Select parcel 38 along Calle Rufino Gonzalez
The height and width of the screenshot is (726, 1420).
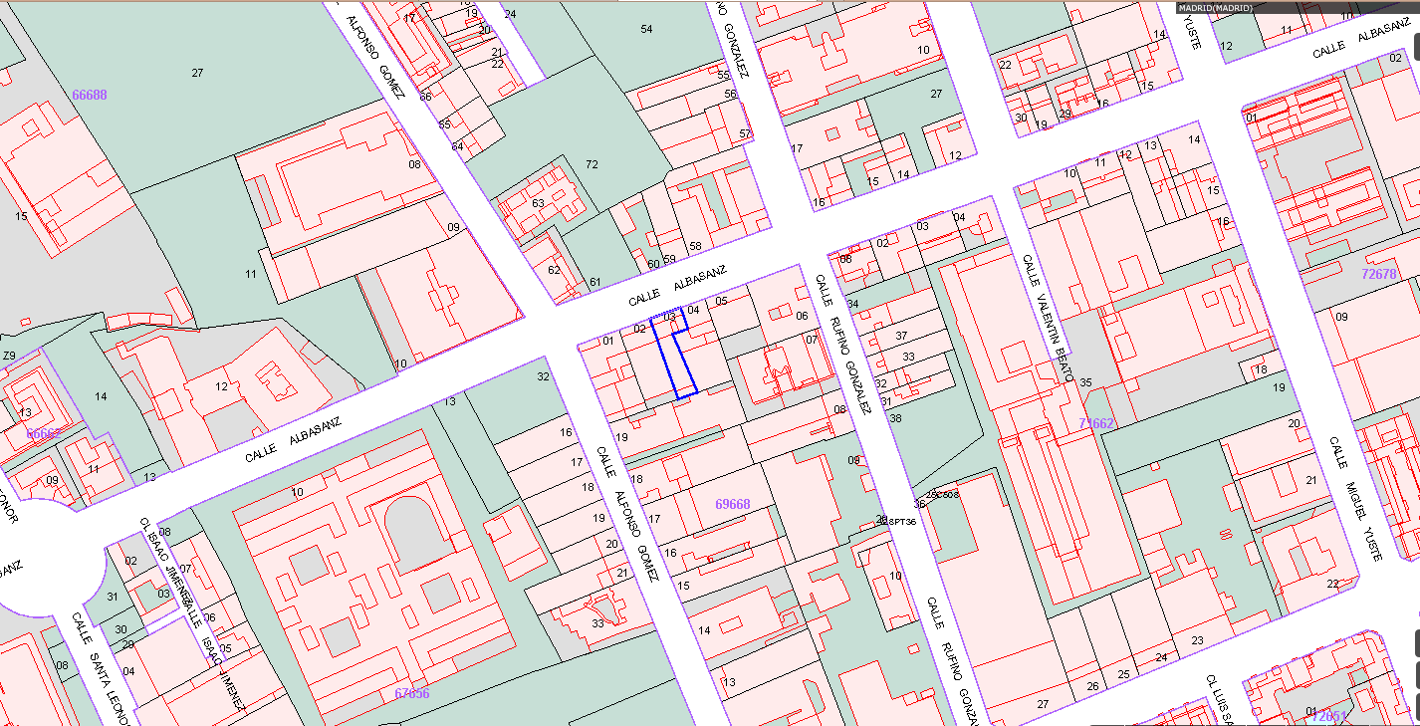point(894,418)
